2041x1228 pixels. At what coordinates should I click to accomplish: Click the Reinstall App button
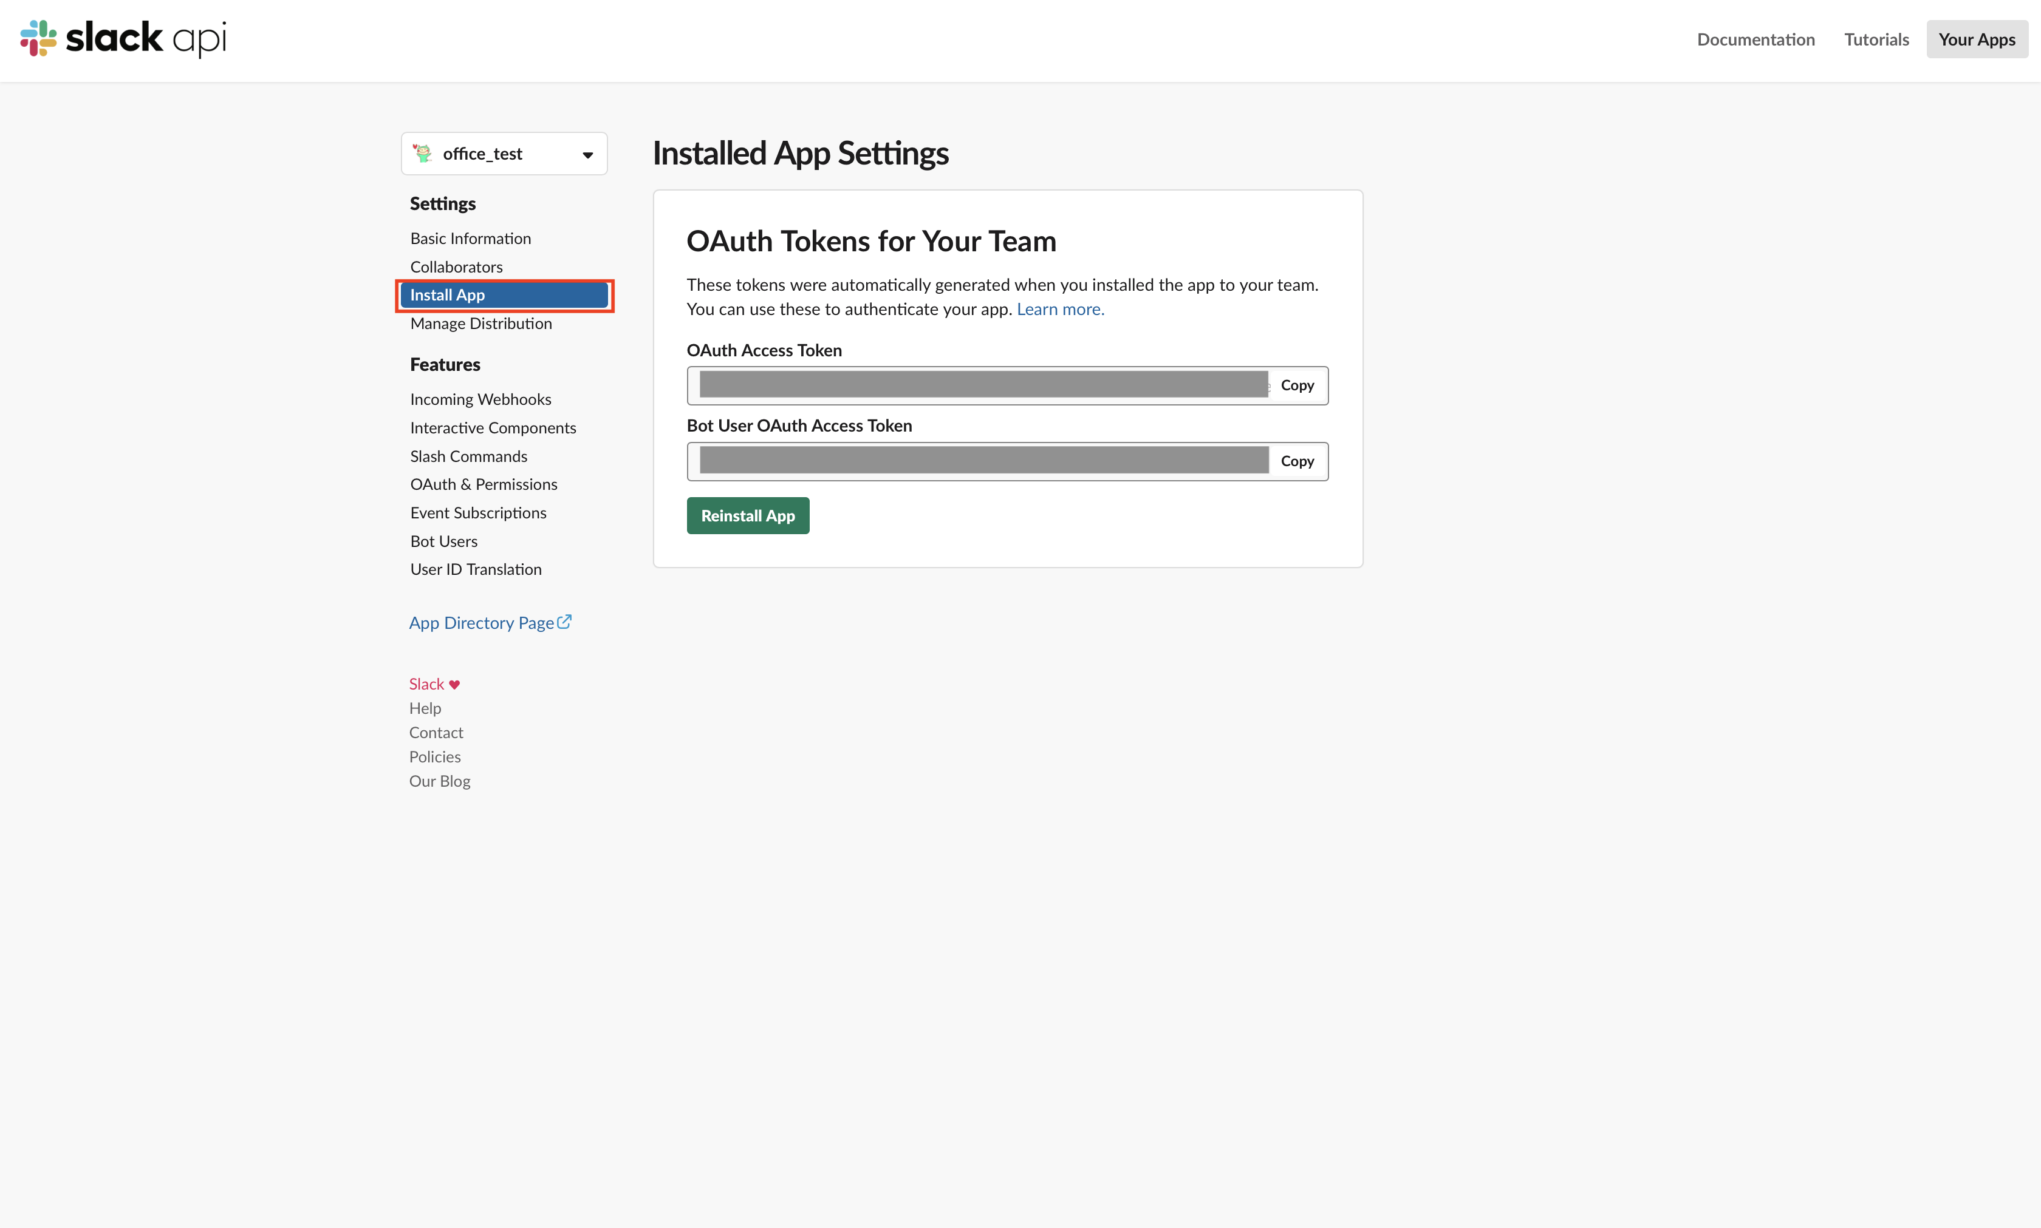click(x=748, y=515)
